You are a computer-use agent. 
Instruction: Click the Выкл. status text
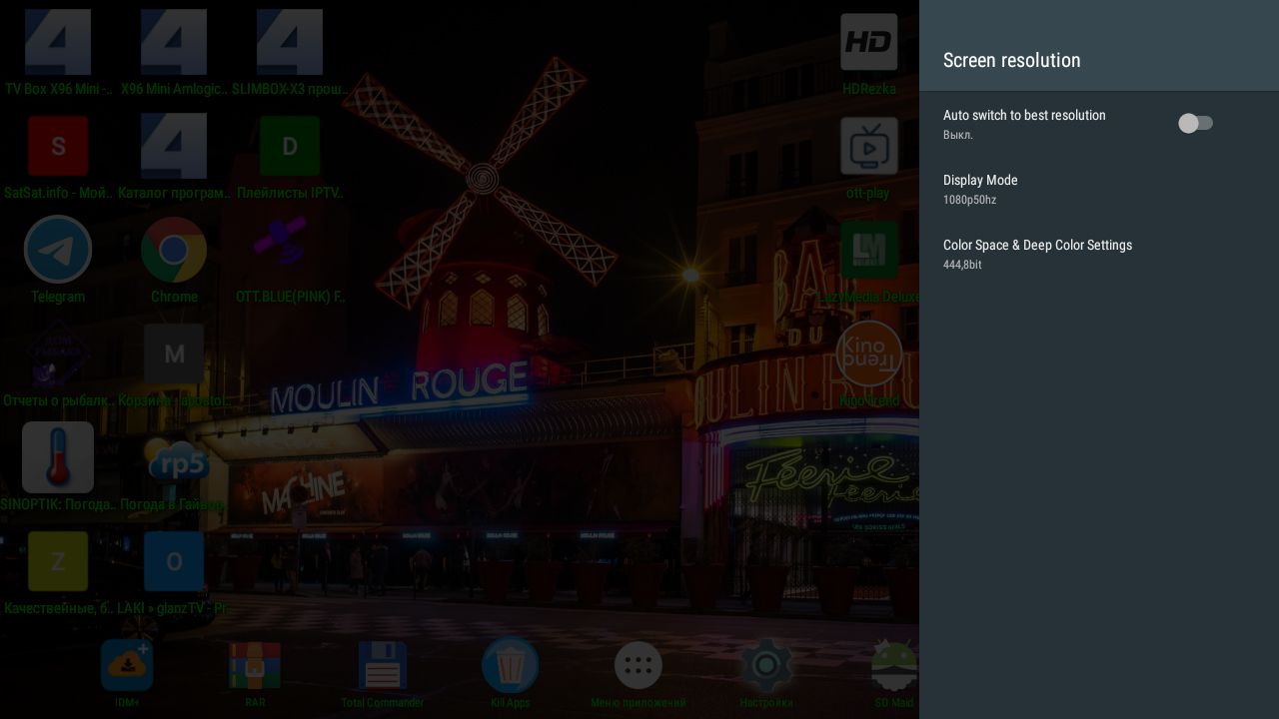(958, 135)
